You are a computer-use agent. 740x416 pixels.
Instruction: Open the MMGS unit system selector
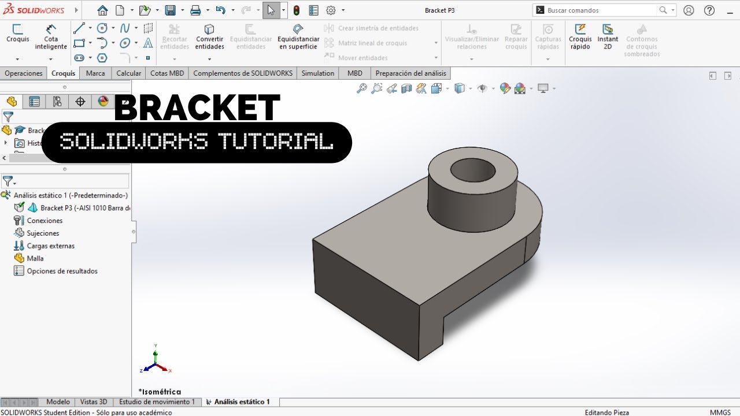(x=719, y=412)
